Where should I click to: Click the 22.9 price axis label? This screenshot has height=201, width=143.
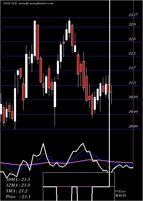point(132,24)
